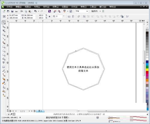The image size is (150, 124).
Task: Select the Interactive Fill tool
Action: click(4, 95)
